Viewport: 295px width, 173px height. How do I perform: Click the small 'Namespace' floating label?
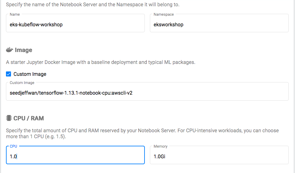[164, 14]
